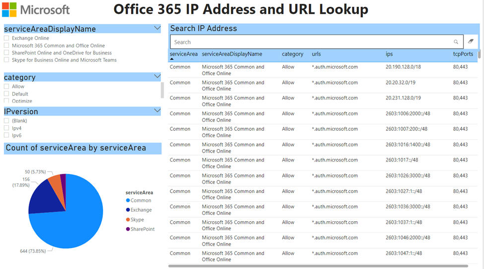Click the Microsoft logo
The height and width of the screenshot is (269, 484).
click(9, 9)
